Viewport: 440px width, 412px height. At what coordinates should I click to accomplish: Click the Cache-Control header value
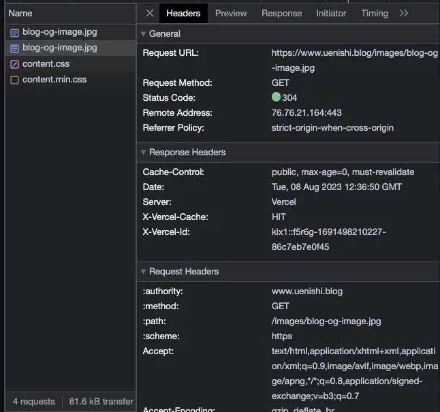coord(343,172)
